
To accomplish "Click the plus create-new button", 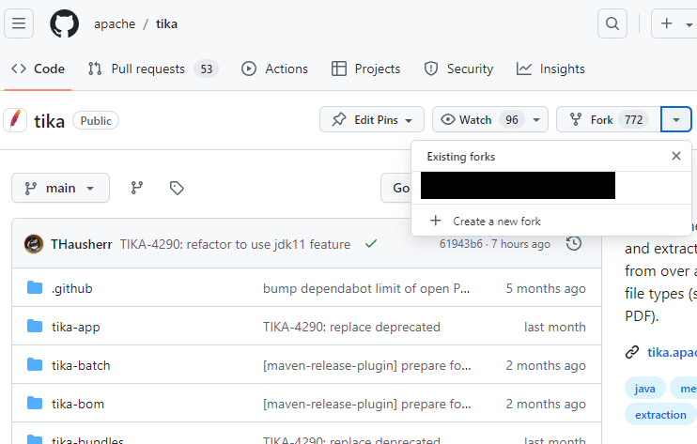I will (666, 23).
